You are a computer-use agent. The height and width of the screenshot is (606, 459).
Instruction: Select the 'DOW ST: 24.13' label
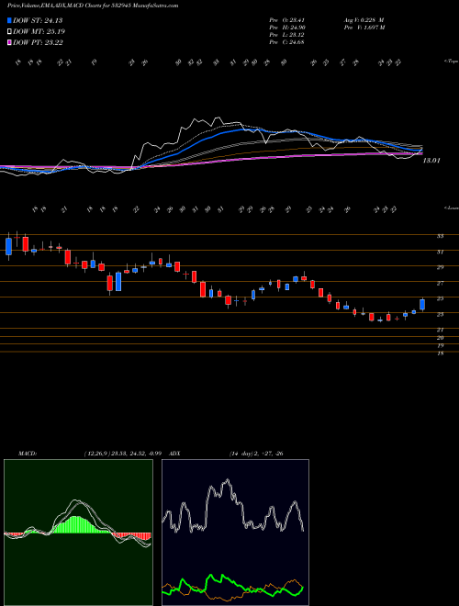38,21
